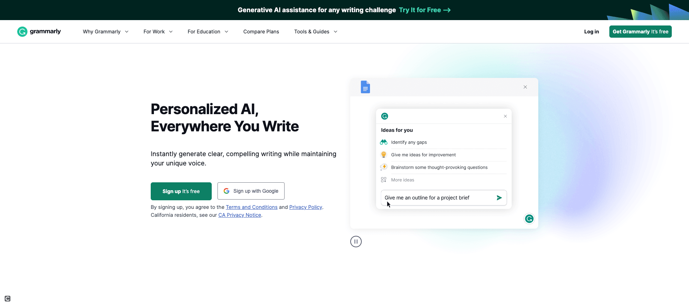689x304 pixels.
Task: Click the Ideas for you heading
Action: pyautogui.click(x=397, y=130)
